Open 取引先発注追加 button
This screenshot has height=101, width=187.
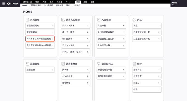tap(111, 76)
